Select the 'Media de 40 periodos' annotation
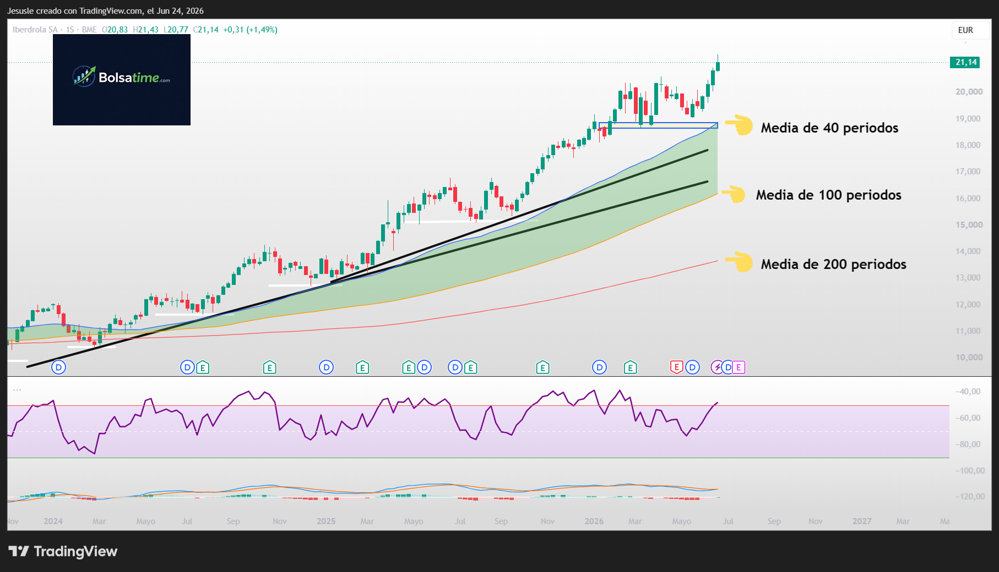Viewport: 999px width, 572px height. tap(829, 128)
